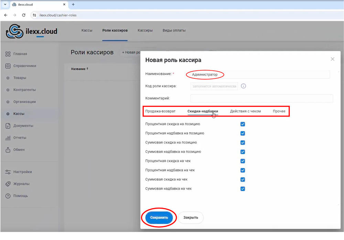344x240 pixels.
Task: Click the Главная home grid icon
Action: click(8, 54)
